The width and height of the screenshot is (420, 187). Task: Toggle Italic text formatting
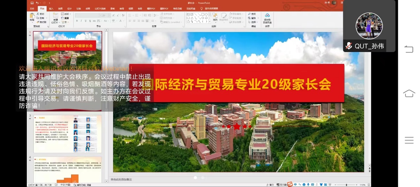pos(81,21)
